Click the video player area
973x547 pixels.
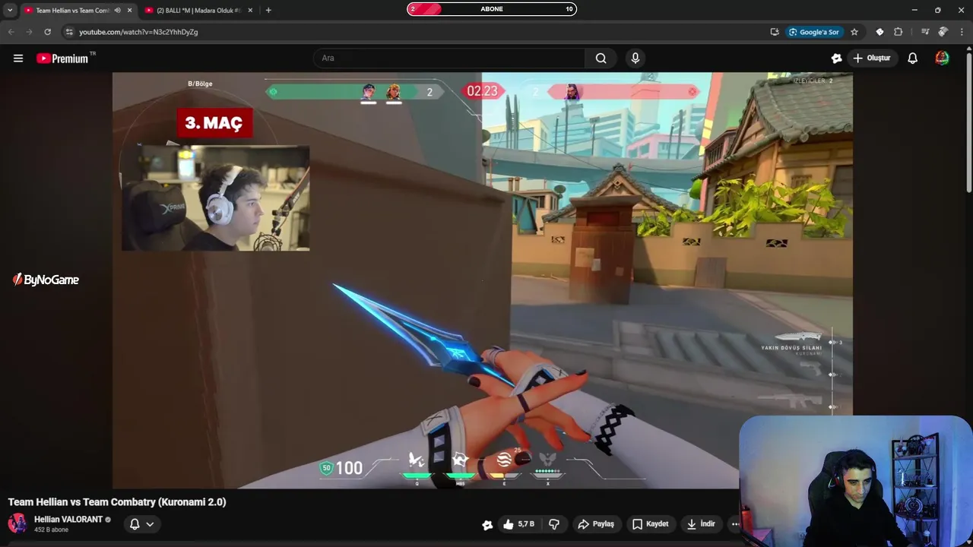pos(483,280)
